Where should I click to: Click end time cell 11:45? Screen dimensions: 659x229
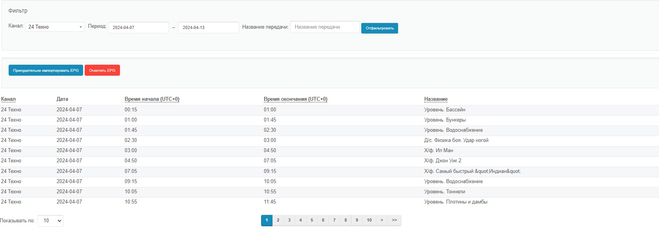(x=270, y=202)
